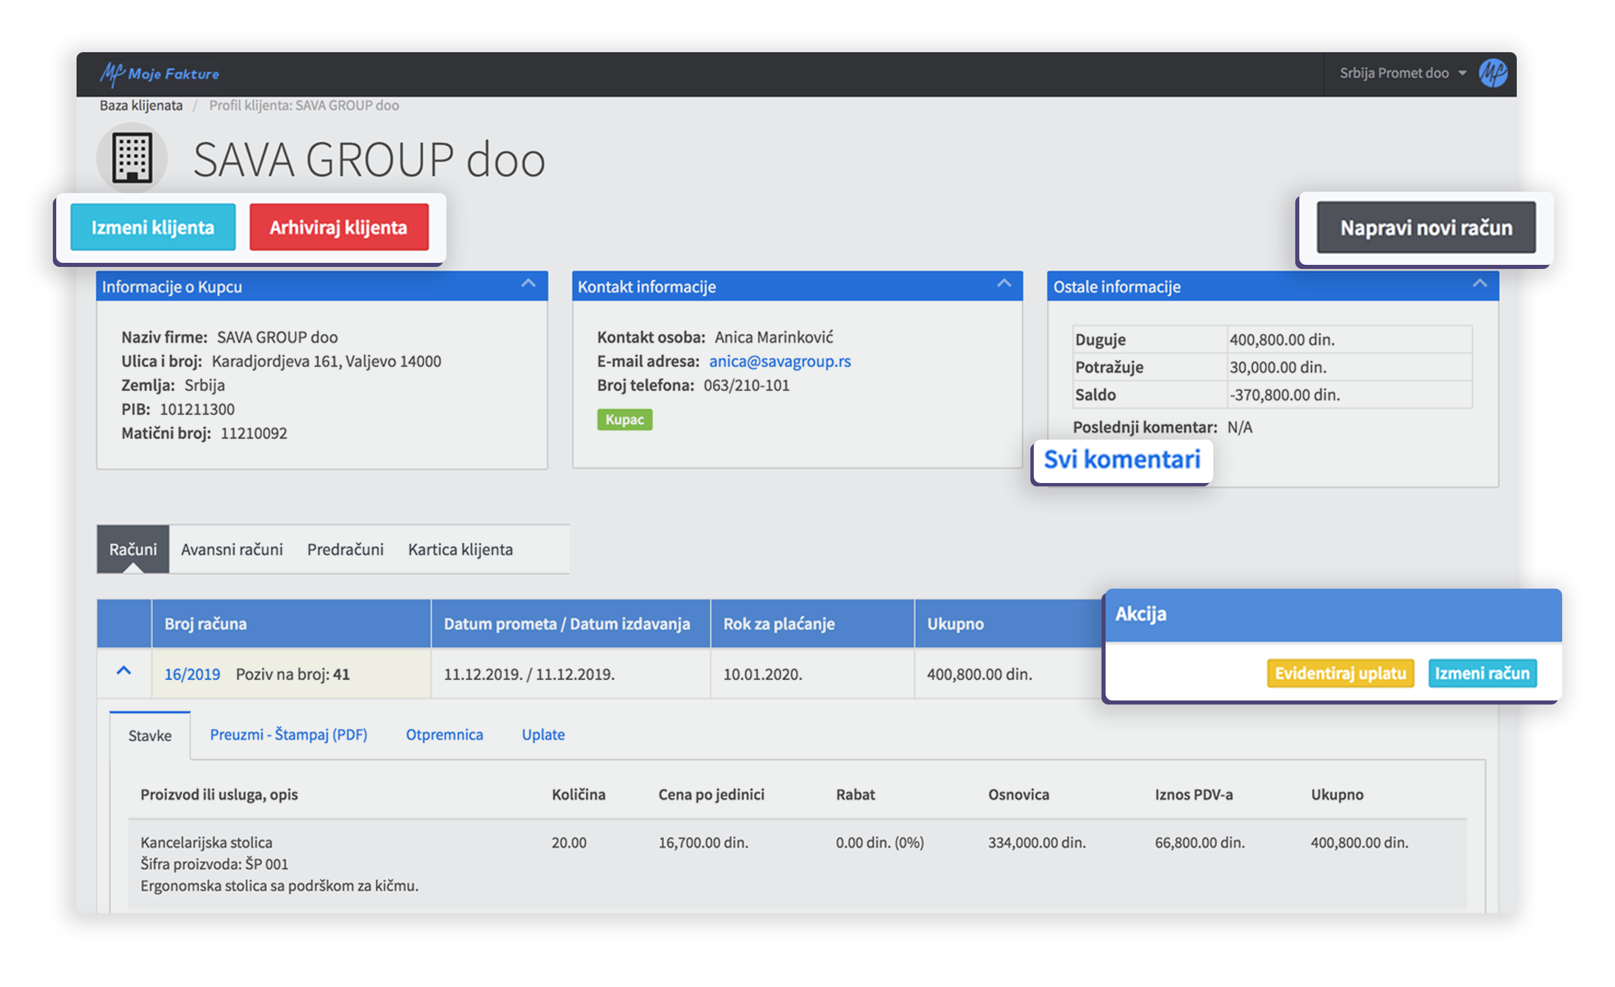This screenshot has height=987, width=1615.
Task: Collapse the Ostale informacije panel
Action: [1480, 284]
